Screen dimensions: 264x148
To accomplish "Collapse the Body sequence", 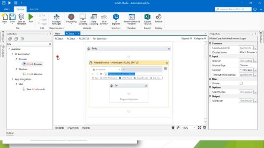I will point(169,49).
